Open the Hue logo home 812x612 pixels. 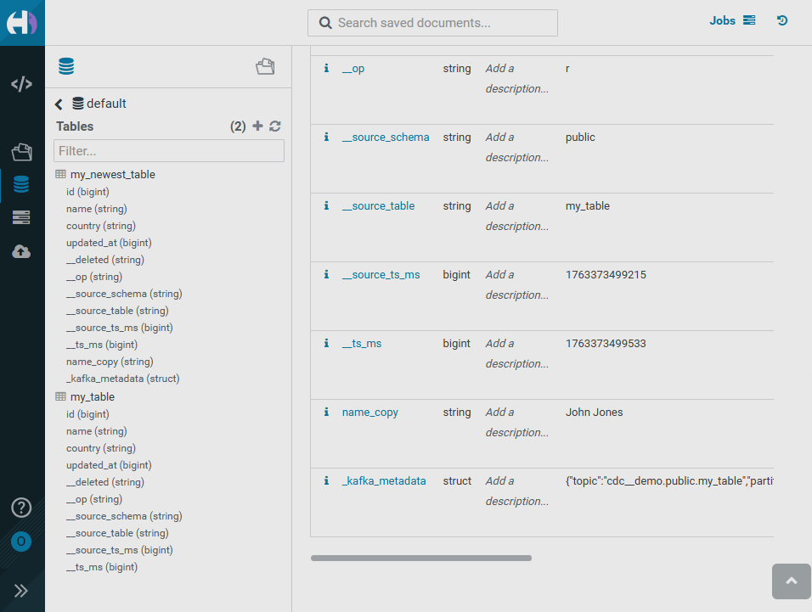(x=22, y=22)
